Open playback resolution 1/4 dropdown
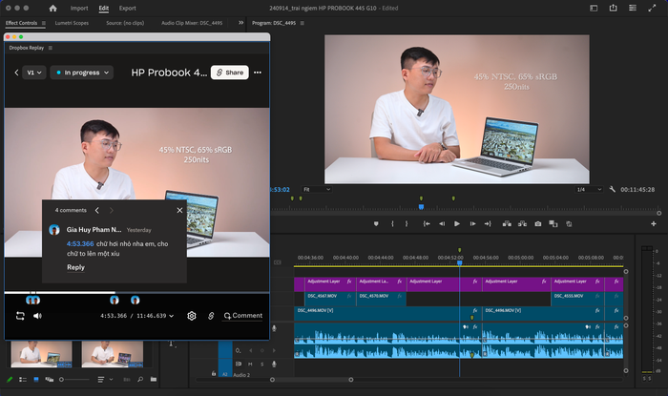668x396 pixels. 589,189
